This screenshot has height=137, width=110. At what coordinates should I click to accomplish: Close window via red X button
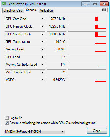click(x=104, y=4)
